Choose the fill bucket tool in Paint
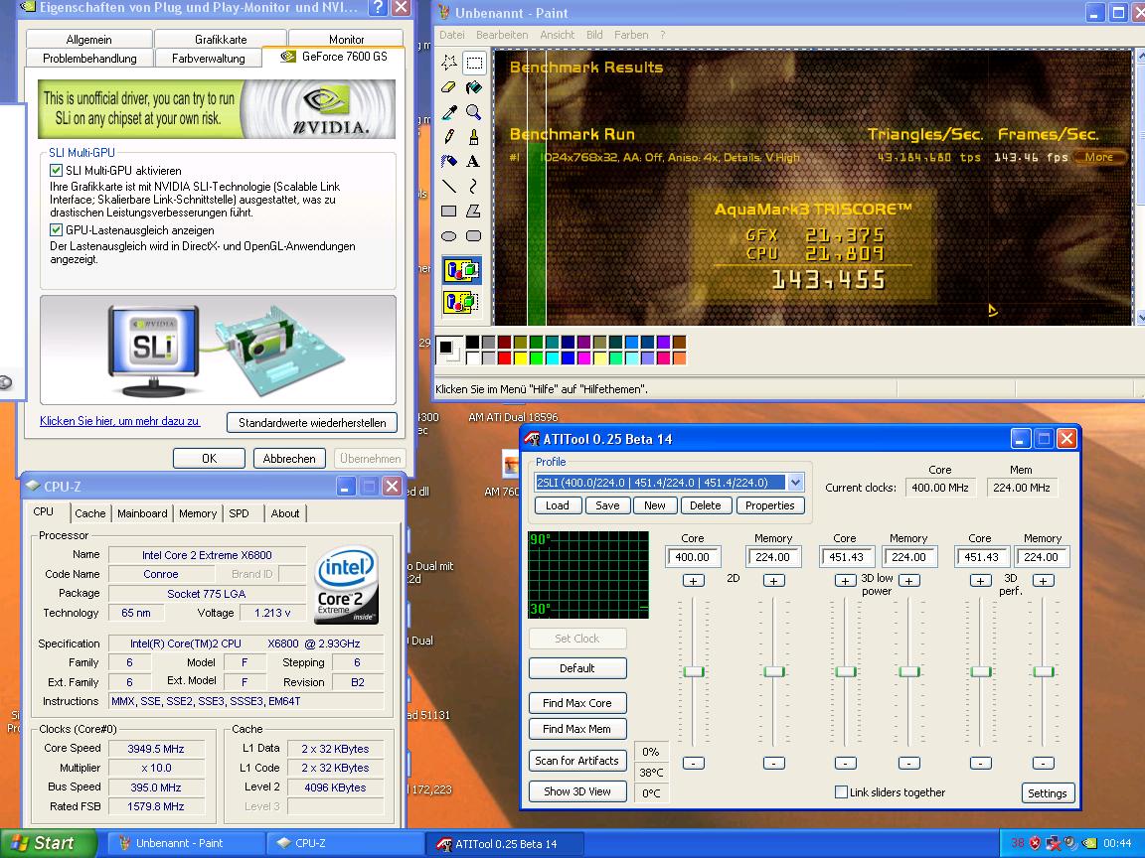The image size is (1145, 858). (474, 87)
